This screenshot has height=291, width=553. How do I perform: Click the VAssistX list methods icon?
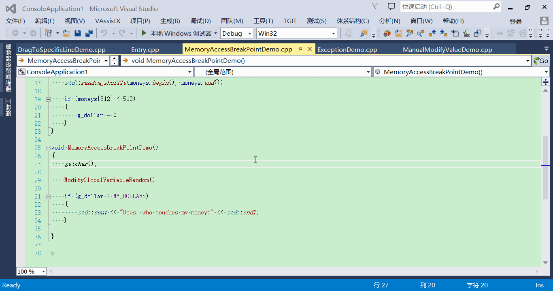[455, 33]
